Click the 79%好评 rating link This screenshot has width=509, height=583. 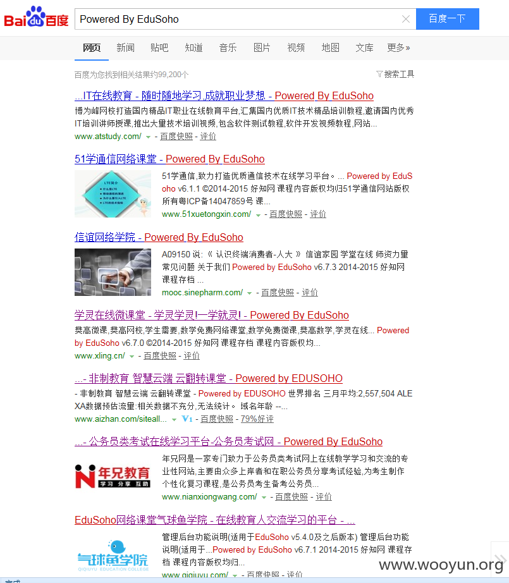coord(257,419)
